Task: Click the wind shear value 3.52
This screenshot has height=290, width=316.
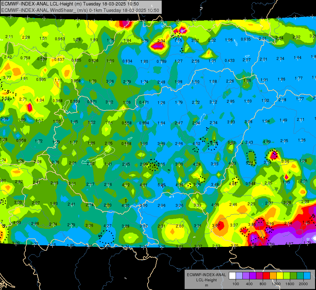Action: (x=195, y=41)
